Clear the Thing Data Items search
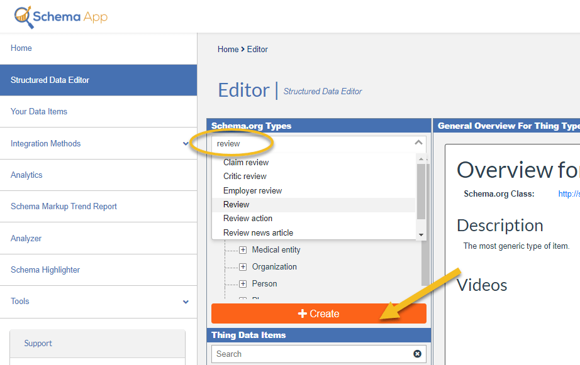580x365 pixels. coord(417,354)
